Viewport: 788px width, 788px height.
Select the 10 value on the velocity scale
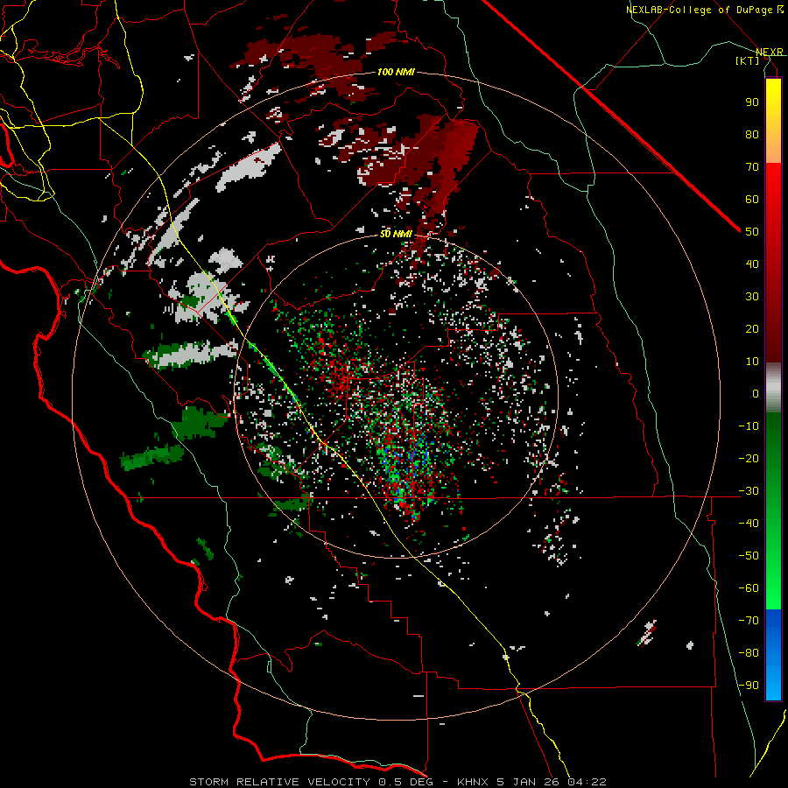pyautogui.click(x=752, y=362)
